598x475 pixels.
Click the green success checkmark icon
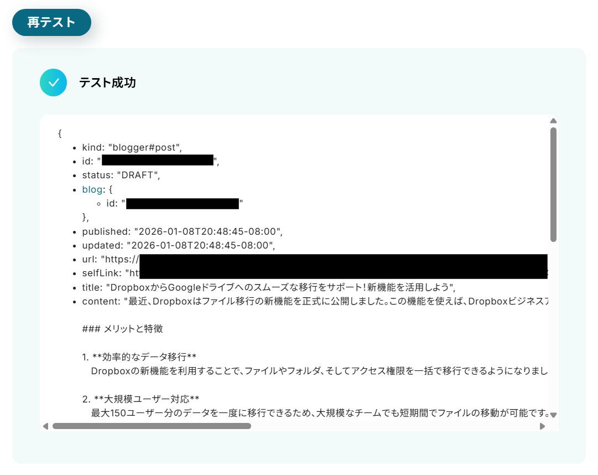click(54, 82)
